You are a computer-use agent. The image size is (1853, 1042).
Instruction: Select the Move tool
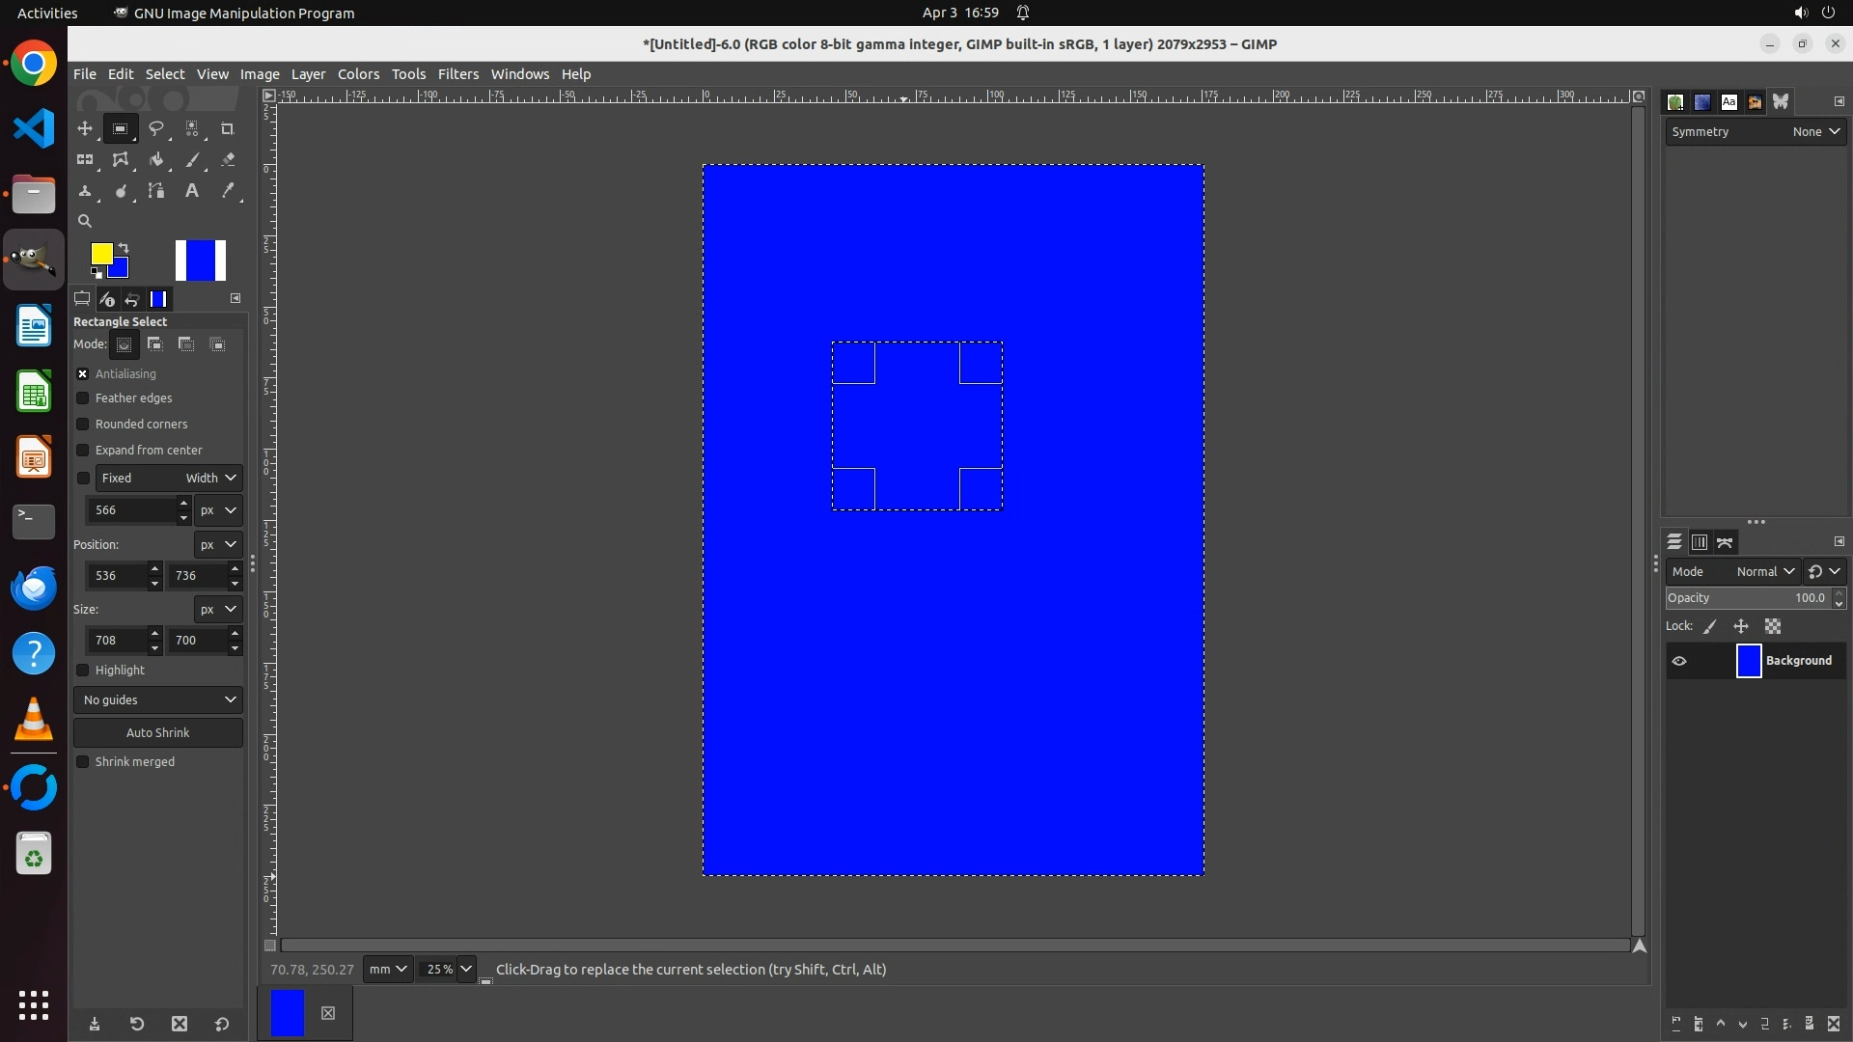(x=85, y=129)
